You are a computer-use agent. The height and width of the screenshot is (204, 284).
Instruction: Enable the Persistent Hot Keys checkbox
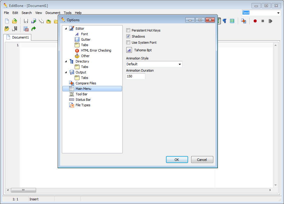128,30
